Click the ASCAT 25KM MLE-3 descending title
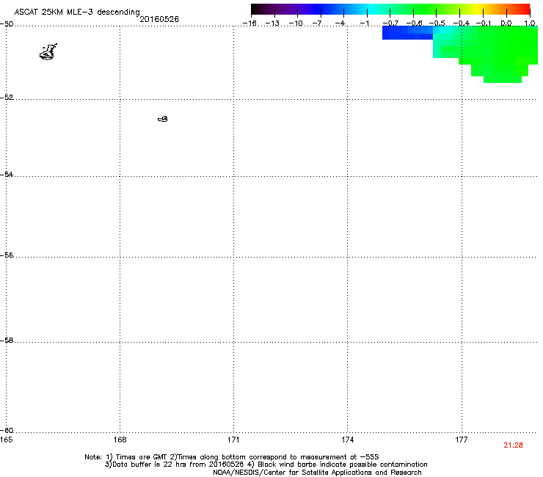Screen dimensions: 543x477 [x=77, y=12]
